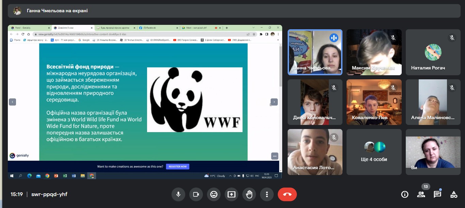Go to the previous slide arrow

pos(12,102)
